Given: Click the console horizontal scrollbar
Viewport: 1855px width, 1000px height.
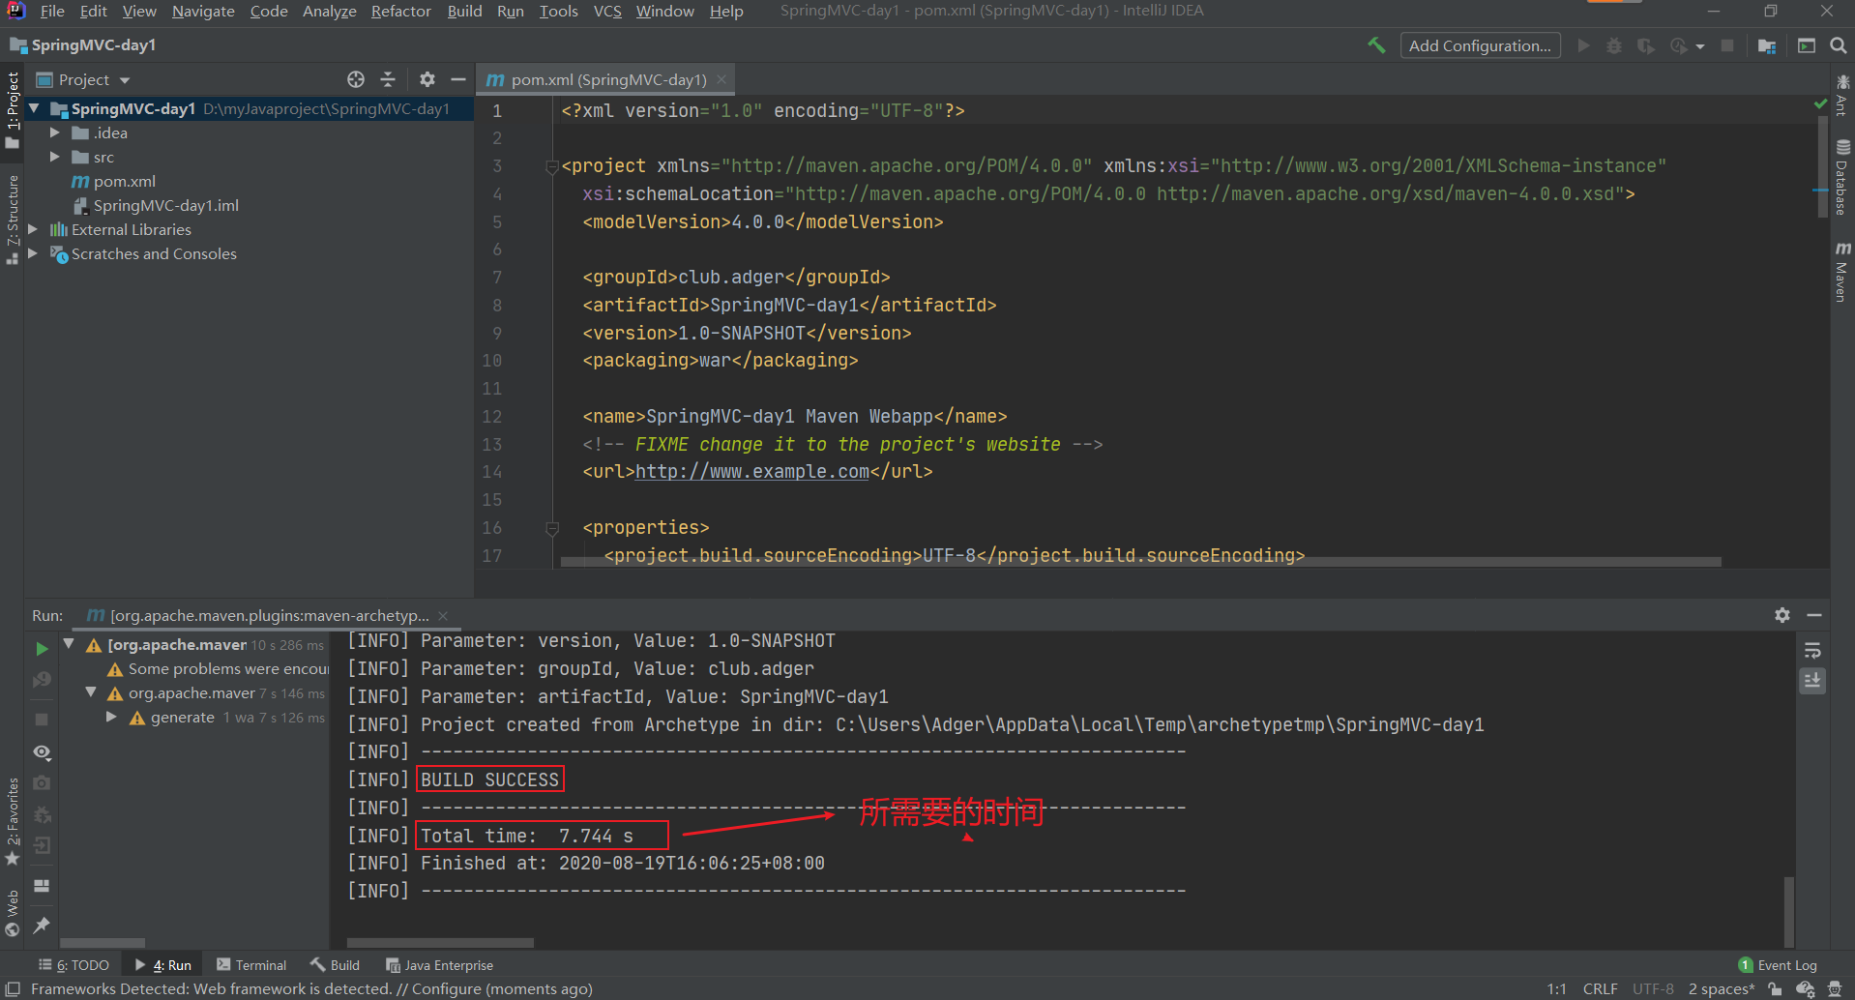Looking at the screenshot, I should point(440,943).
